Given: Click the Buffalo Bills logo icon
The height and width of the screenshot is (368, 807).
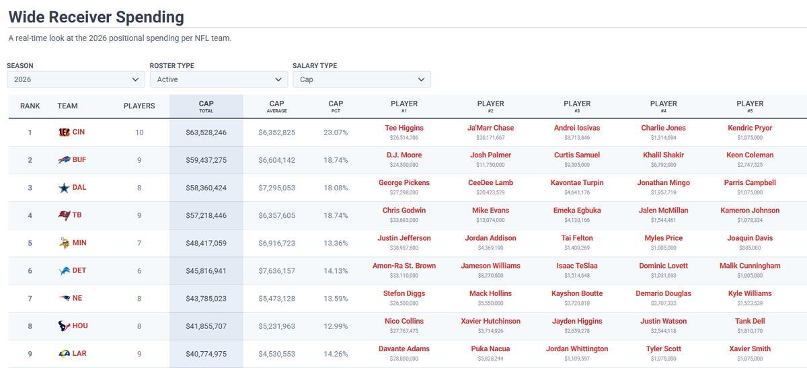Looking at the screenshot, I should (64, 160).
